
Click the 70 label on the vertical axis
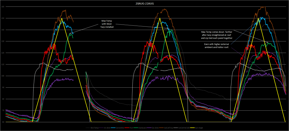(x=3, y=110)
